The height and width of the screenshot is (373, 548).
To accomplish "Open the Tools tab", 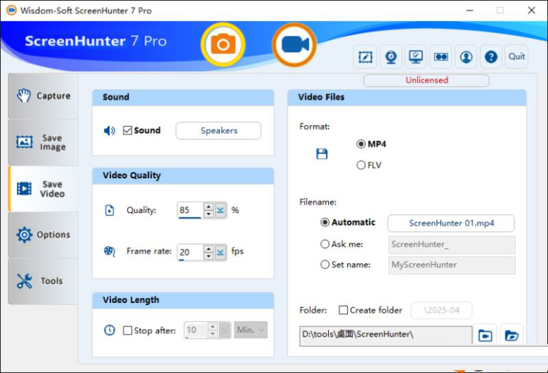I will coord(43,281).
